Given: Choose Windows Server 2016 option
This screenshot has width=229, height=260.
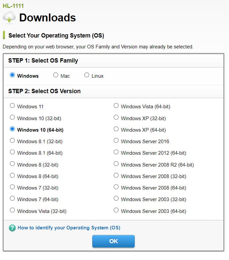Looking at the screenshot, I should pyautogui.click(x=116, y=141).
